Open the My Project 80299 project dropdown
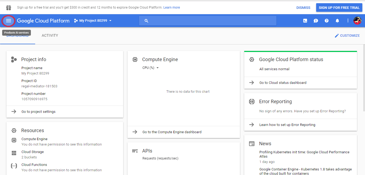The width and height of the screenshot is (365, 175). point(93,21)
